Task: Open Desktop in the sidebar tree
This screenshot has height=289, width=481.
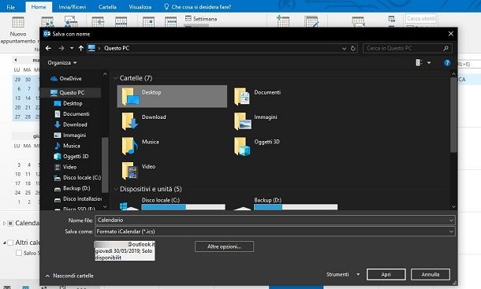Action: click(68, 103)
